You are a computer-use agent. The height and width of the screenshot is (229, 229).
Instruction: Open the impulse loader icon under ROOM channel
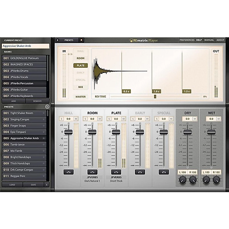pos(92,172)
